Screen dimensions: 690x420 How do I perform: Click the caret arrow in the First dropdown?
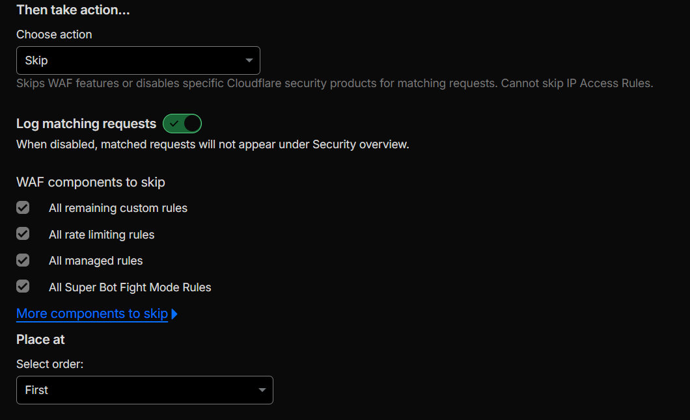click(262, 390)
